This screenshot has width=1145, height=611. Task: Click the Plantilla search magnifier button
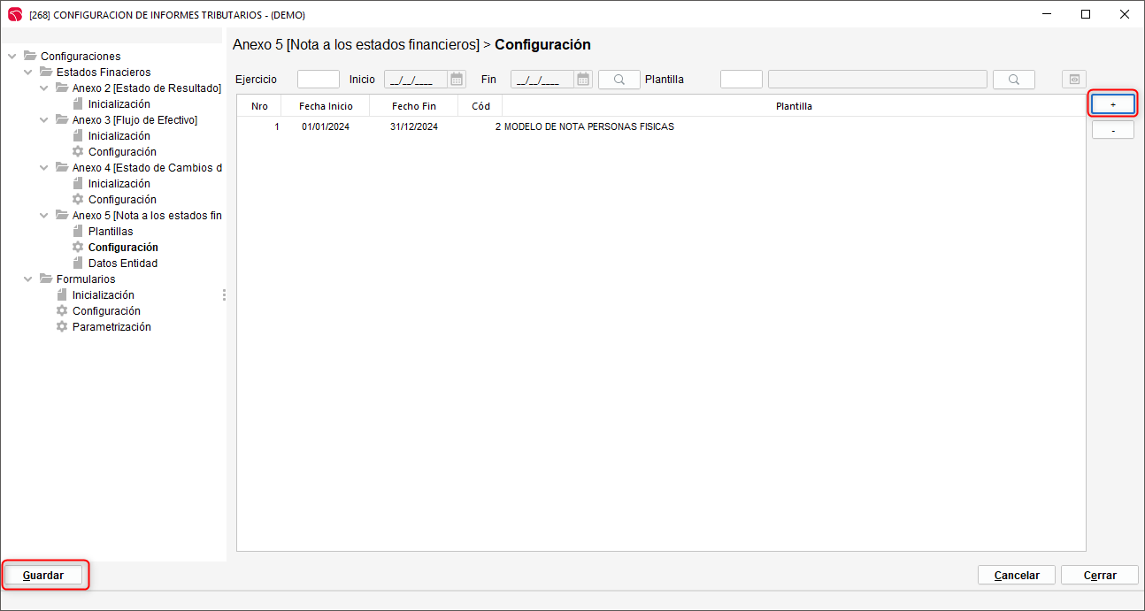pyautogui.click(x=1014, y=80)
